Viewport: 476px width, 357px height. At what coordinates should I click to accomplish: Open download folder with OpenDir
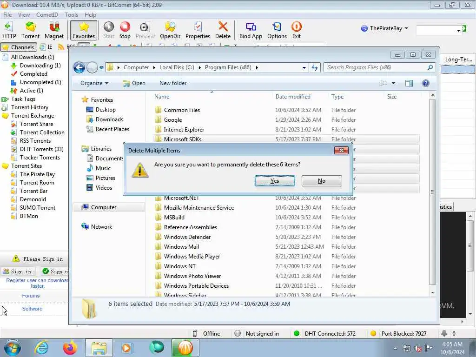click(x=170, y=30)
